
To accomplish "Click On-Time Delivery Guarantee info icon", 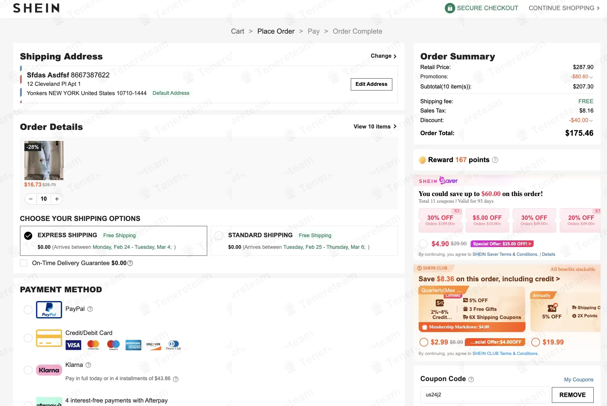I will point(130,263).
